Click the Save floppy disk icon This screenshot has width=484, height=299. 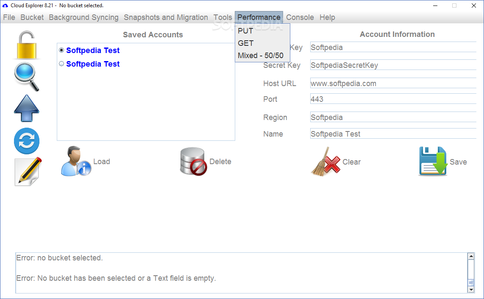433,161
